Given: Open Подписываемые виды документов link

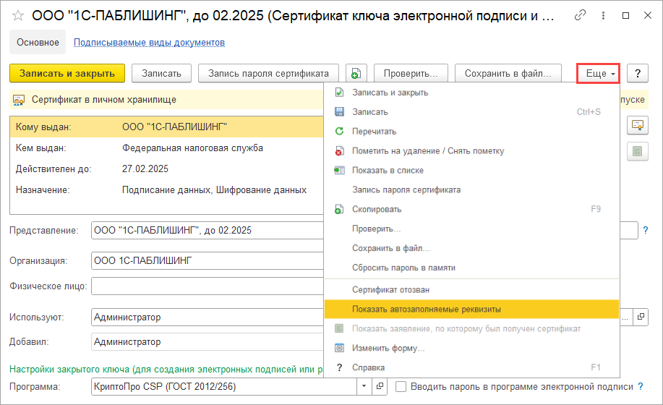Looking at the screenshot, I should (149, 42).
